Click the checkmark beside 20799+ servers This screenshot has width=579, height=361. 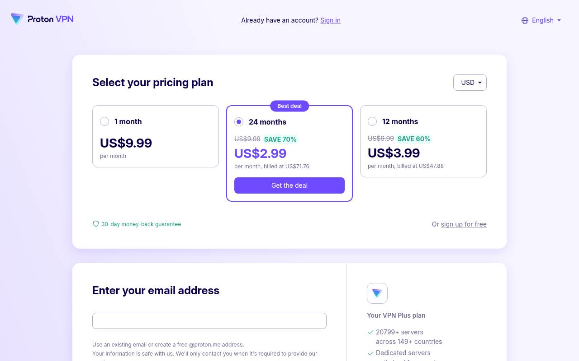click(x=370, y=332)
